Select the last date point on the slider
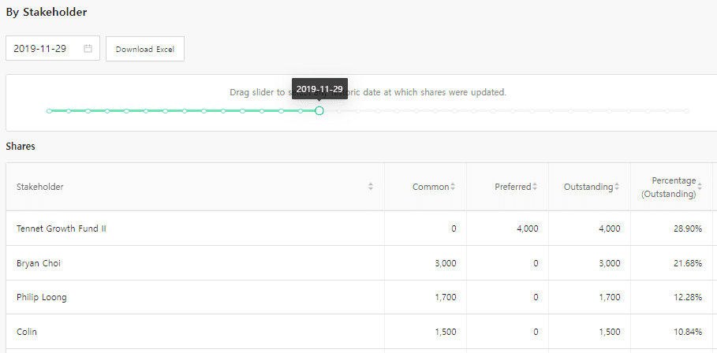Viewport: 717px width, 353px height. (686, 110)
